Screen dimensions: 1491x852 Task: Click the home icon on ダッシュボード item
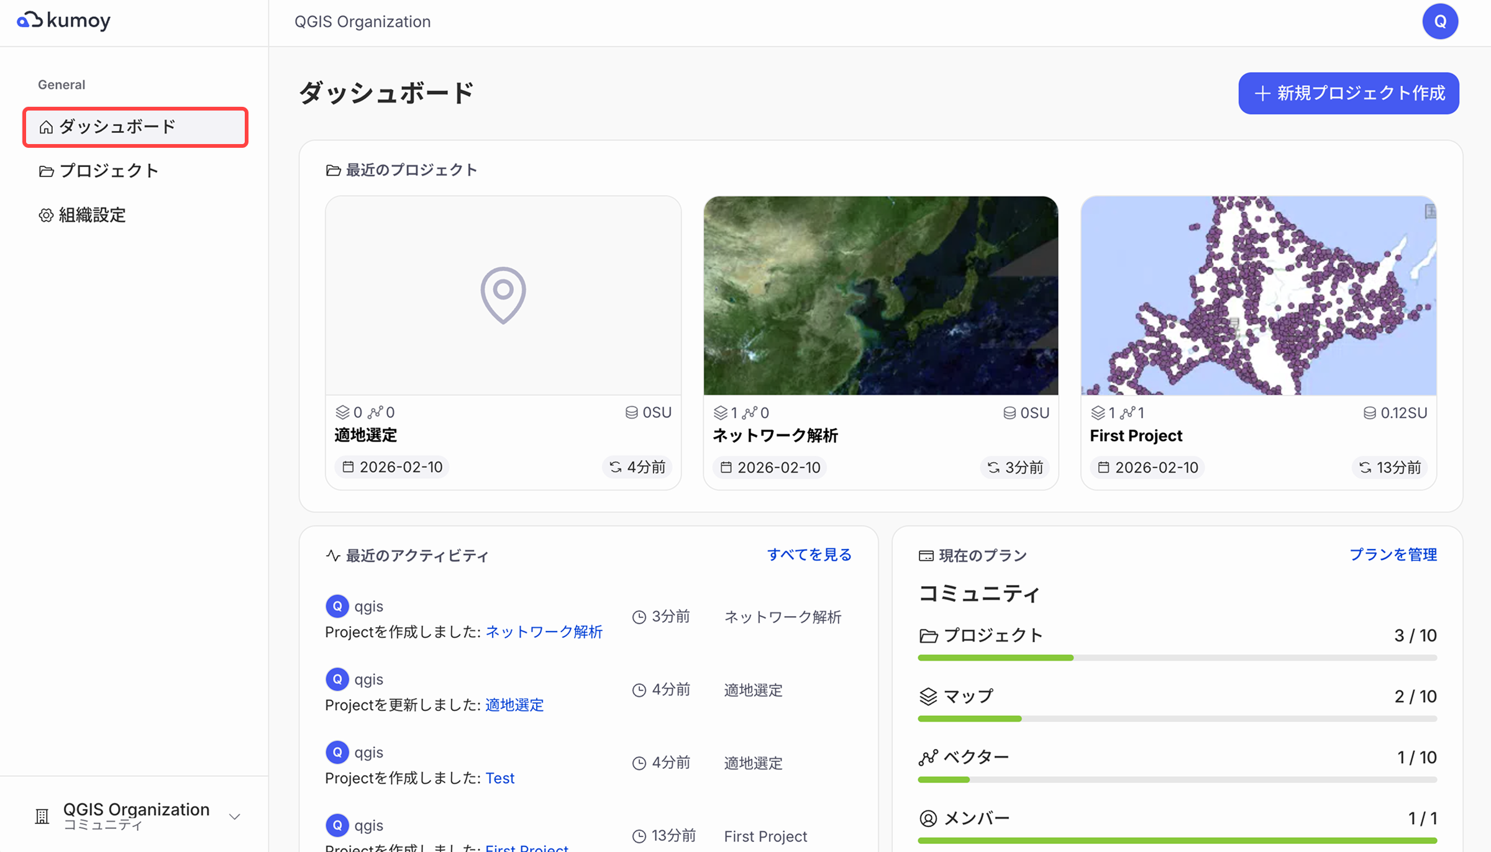click(x=45, y=127)
